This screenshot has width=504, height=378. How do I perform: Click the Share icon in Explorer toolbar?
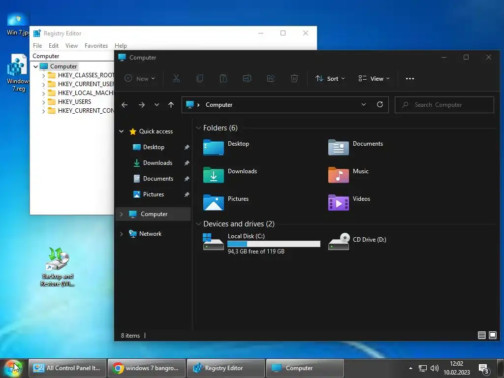[271, 78]
